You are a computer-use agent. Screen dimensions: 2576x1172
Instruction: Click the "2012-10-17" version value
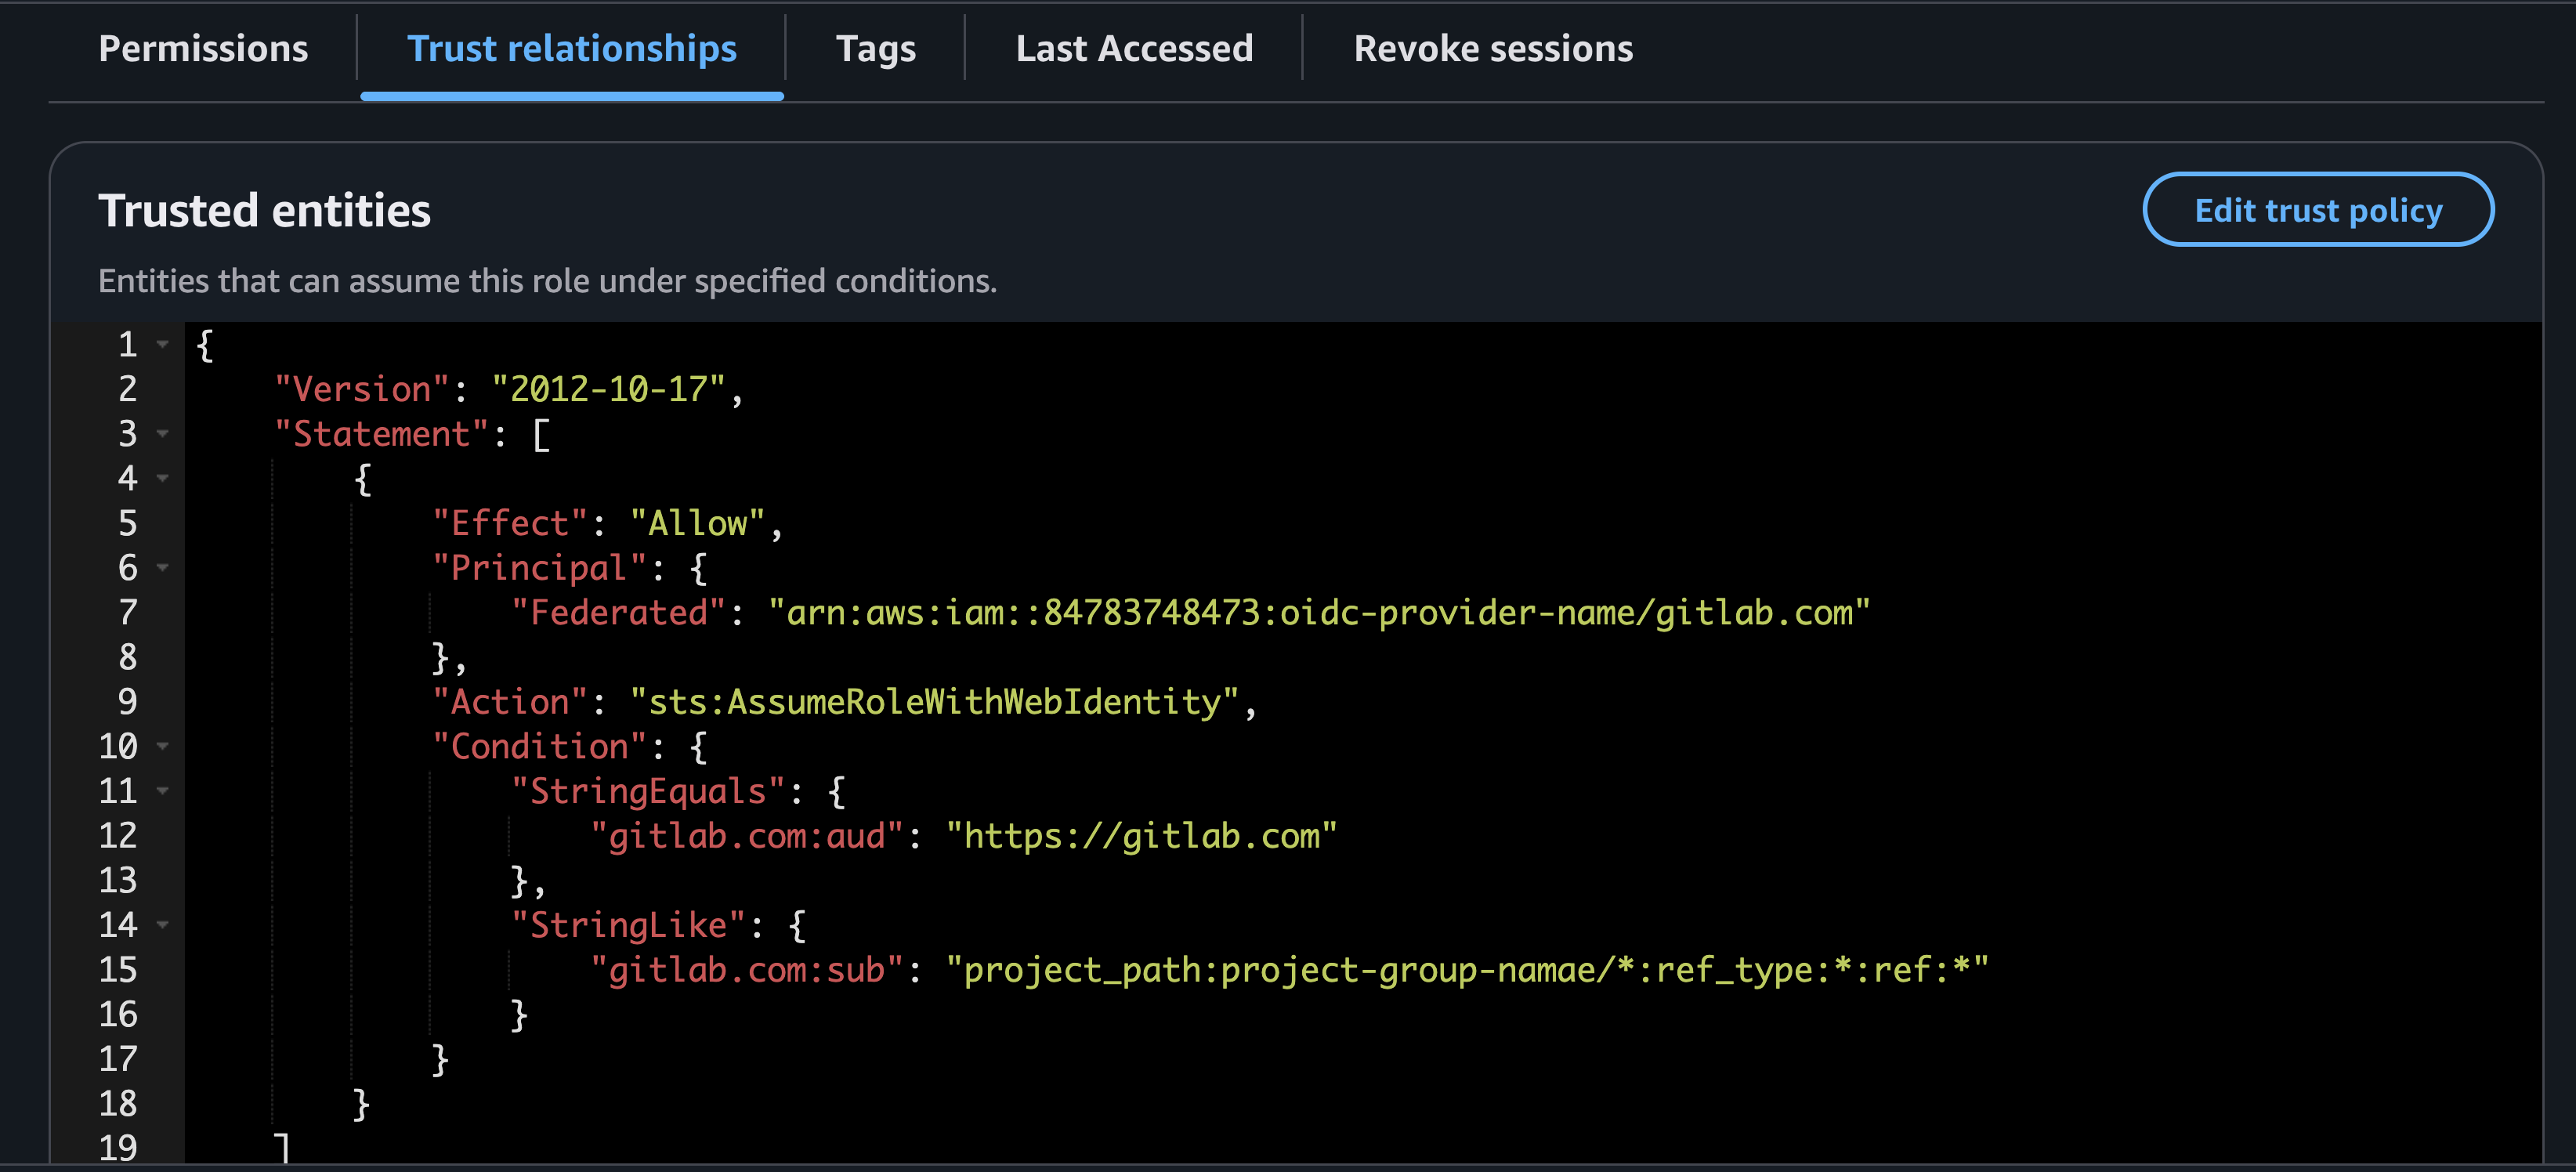tap(608, 389)
